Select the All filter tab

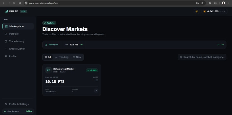click(x=48, y=57)
